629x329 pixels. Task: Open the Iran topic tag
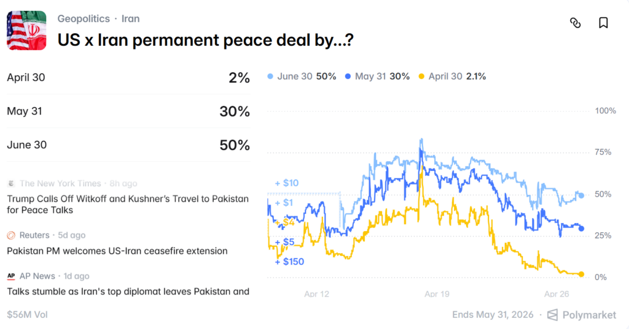click(130, 18)
